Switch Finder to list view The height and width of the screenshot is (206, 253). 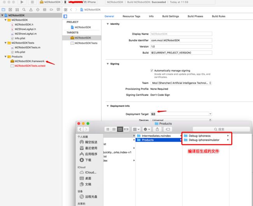click(x=114, y=129)
